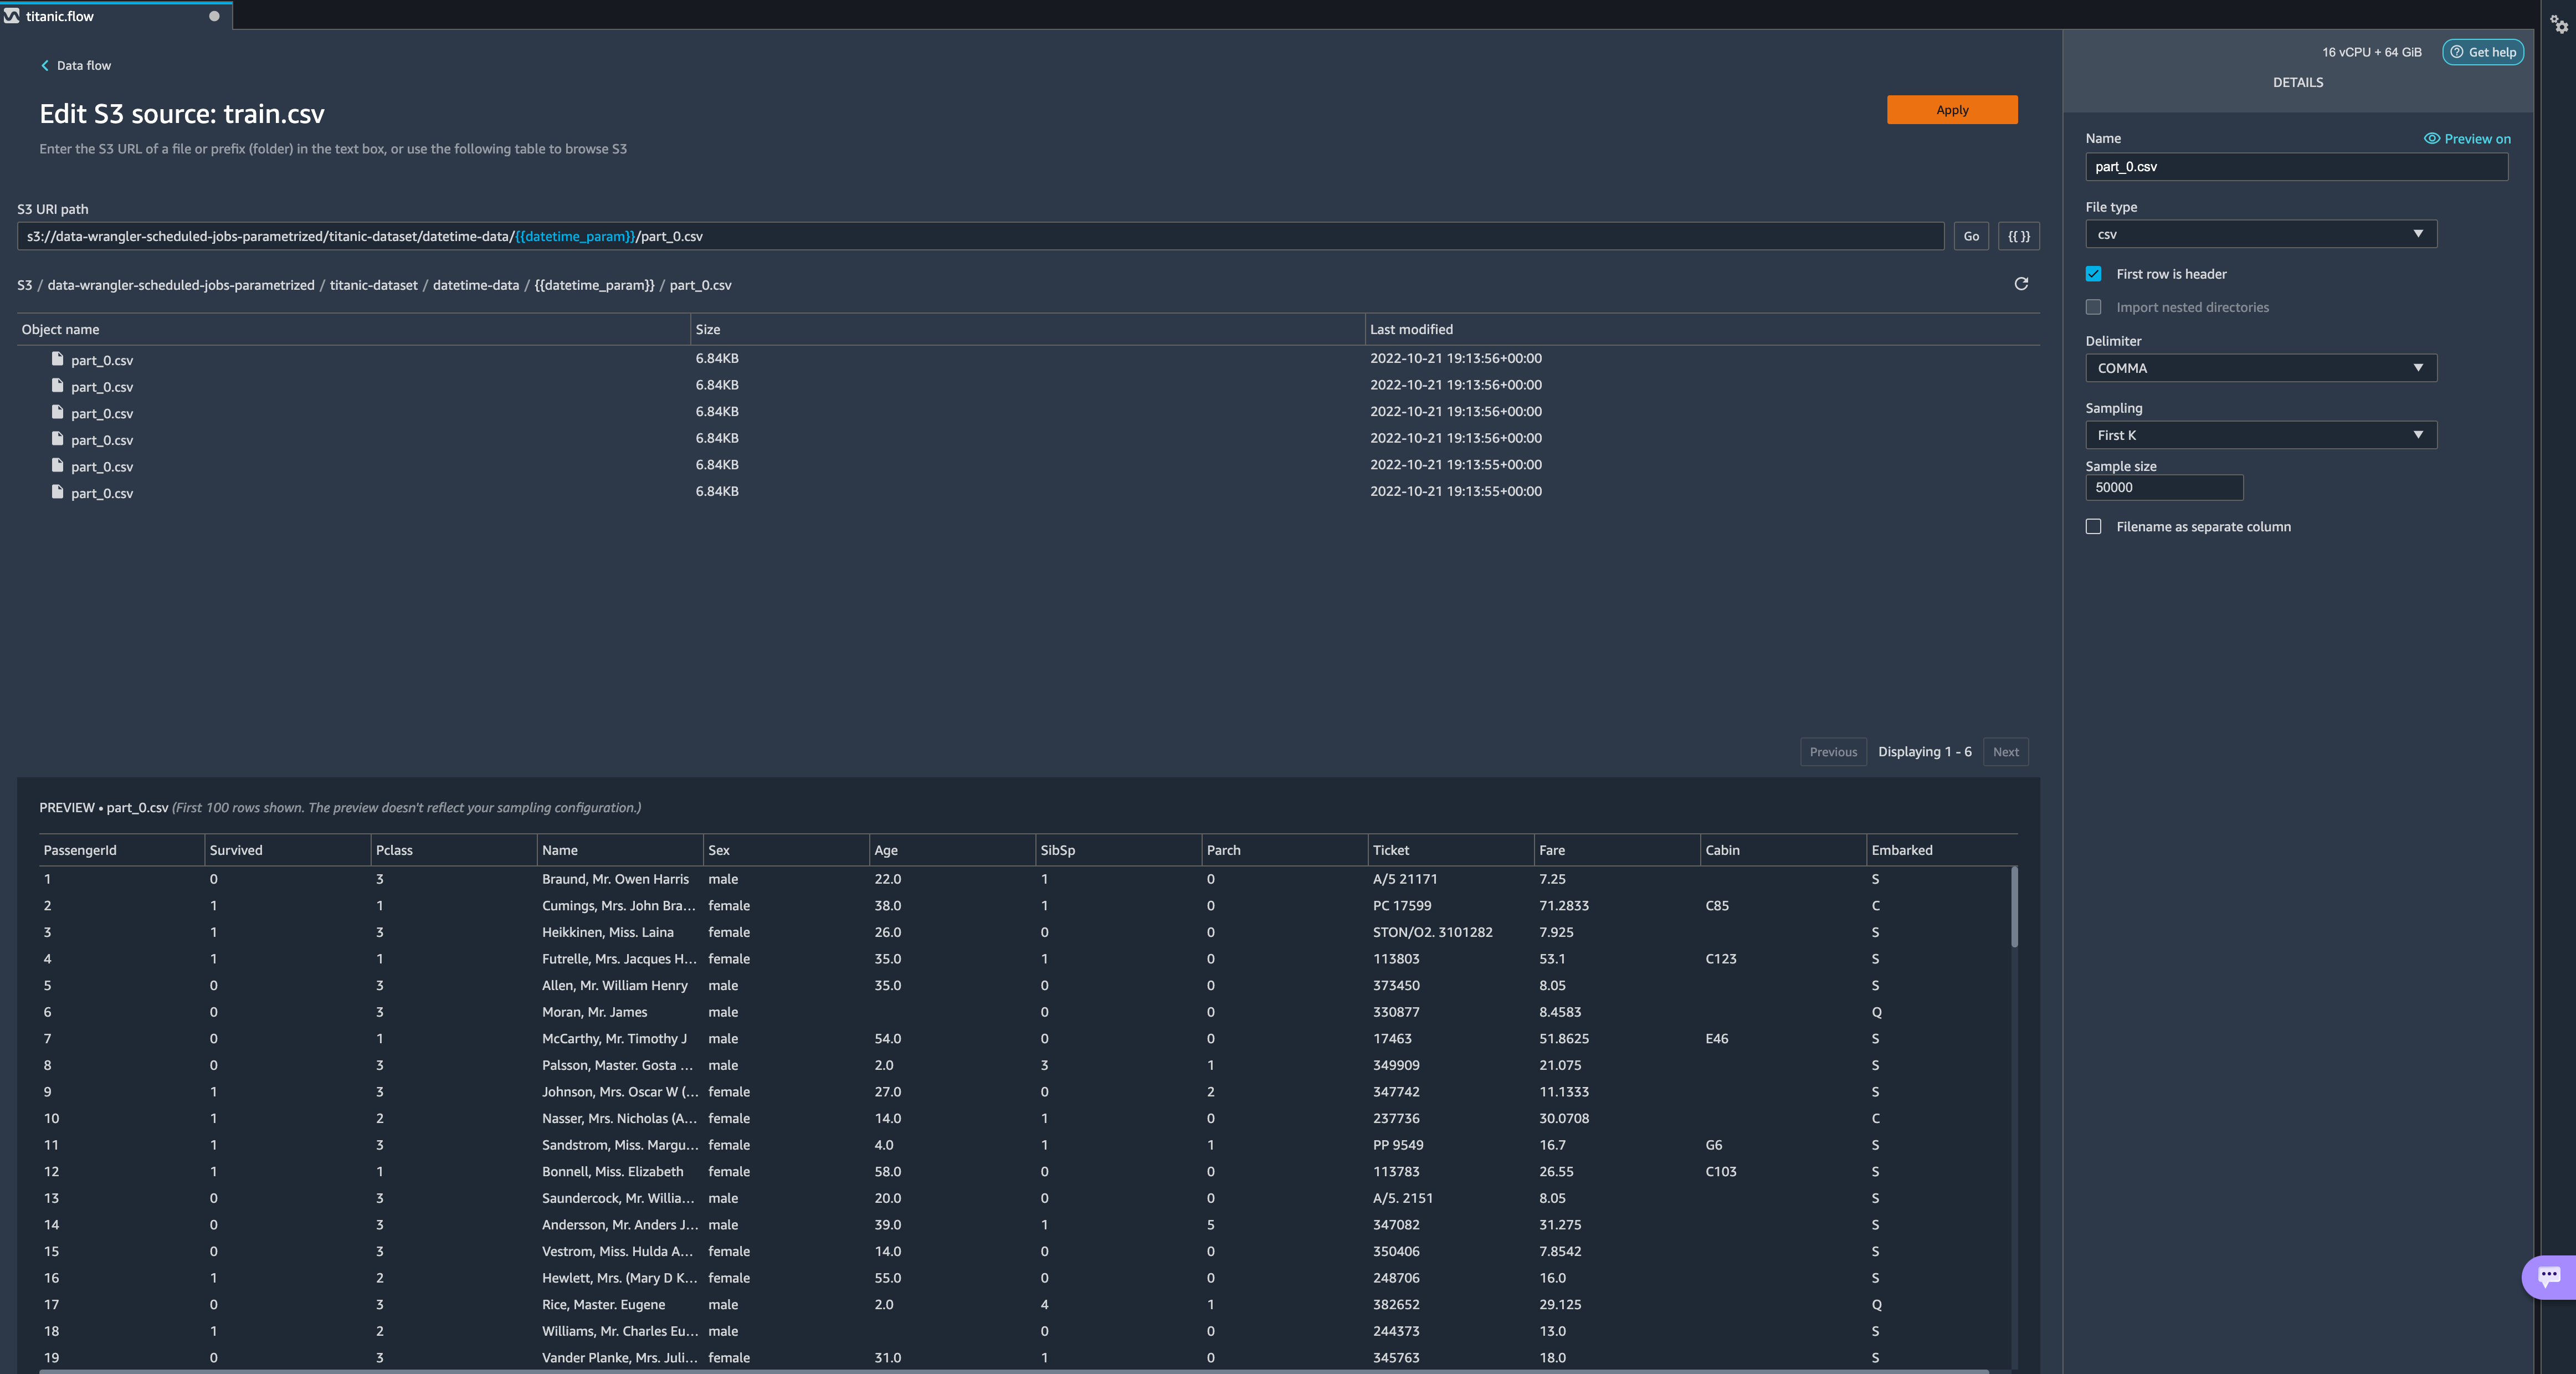The height and width of the screenshot is (1374, 2576).
Task: Toggle Preview on eye icon
Action: pyautogui.click(x=2431, y=139)
